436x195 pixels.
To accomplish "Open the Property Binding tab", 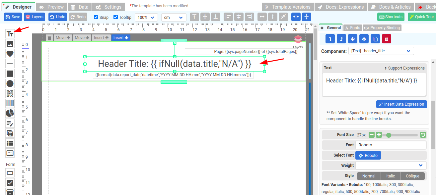I will pos(382,28).
